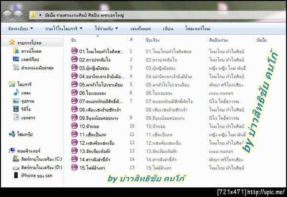This screenshot has width=287, height=197.
Task: Click artist cell แนน กนกอร in row 06
Action: [x=221, y=93]
